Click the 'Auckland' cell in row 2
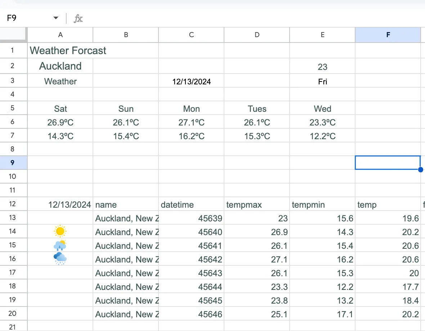Screen dimensions: 425x331 [x=60, y=66]
